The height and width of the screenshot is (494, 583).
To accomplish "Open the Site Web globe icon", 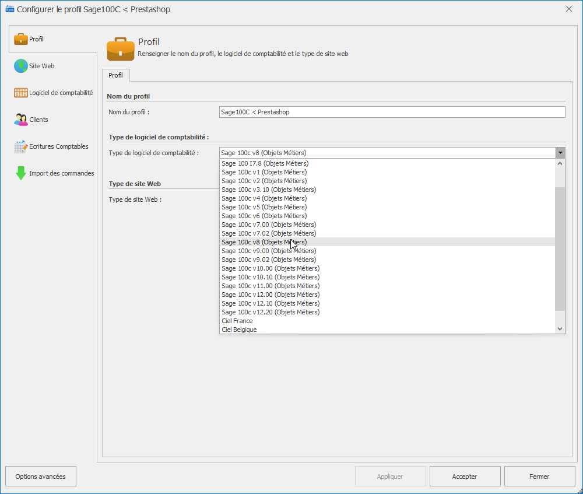I will point(21,66).
